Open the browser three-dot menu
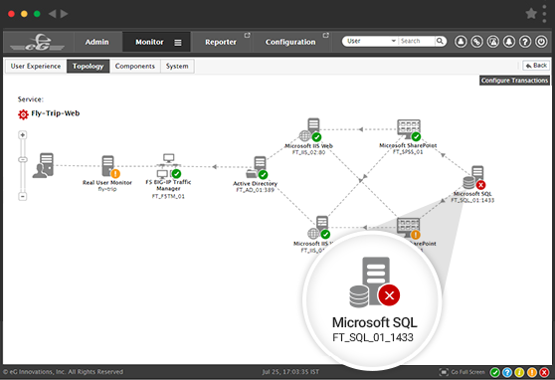Screen dimensions: 555x380 pyautogui.click(x=544, y=14)
